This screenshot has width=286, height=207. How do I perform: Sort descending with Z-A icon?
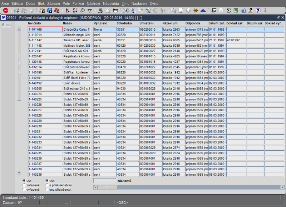pos(75,10)
